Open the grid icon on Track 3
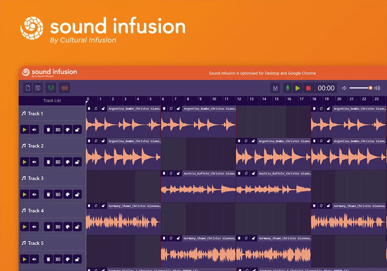 click(x=58, y=194)
